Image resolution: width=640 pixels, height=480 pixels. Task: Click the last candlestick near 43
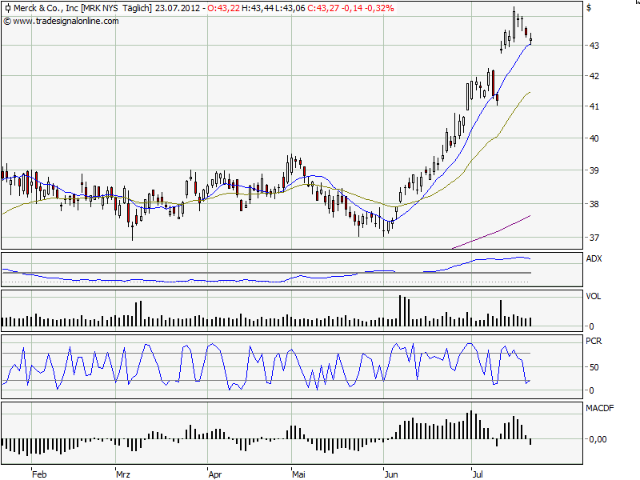click(x=530, y=39)
